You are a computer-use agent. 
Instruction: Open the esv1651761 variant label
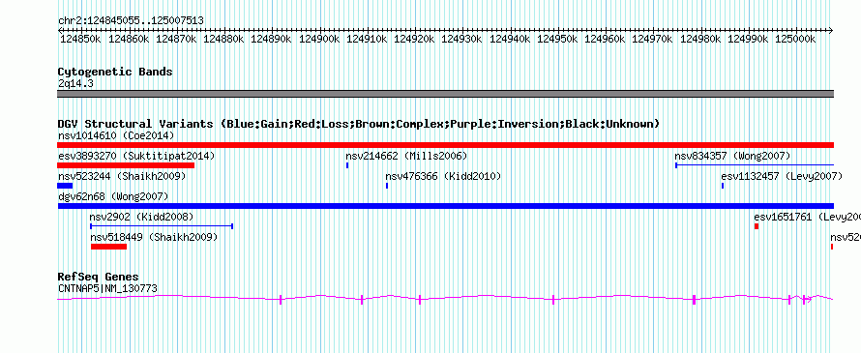[807, 217]
